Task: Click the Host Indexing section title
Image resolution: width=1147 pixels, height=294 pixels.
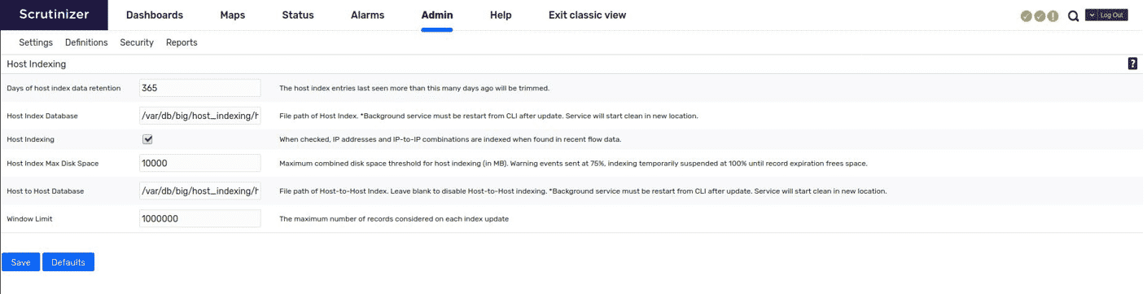Action: [x=37, y=64]
